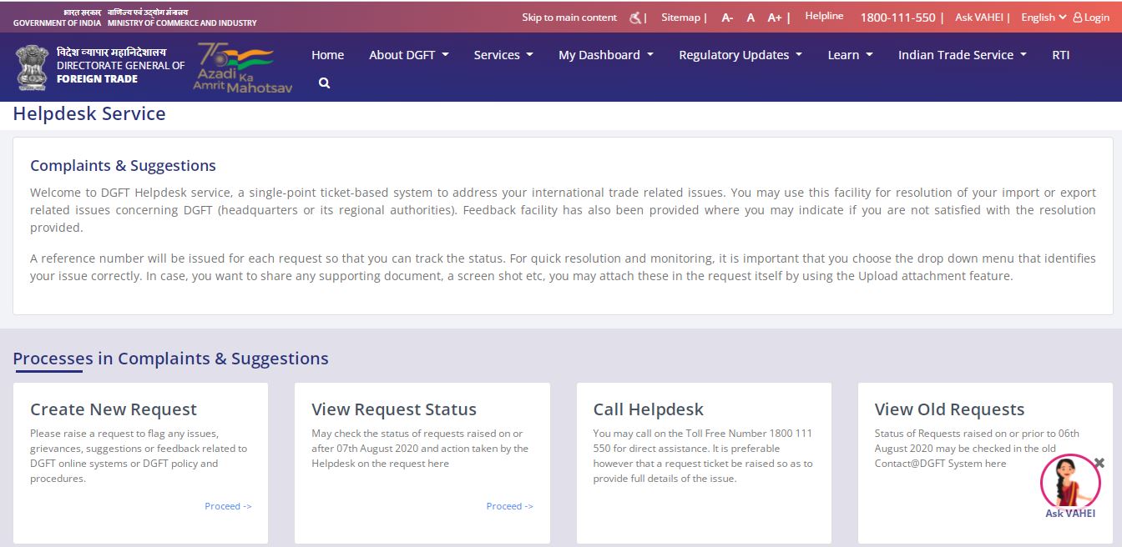Click Skip to main content
Screen dimensions: 1122x547
click(569, 16)
